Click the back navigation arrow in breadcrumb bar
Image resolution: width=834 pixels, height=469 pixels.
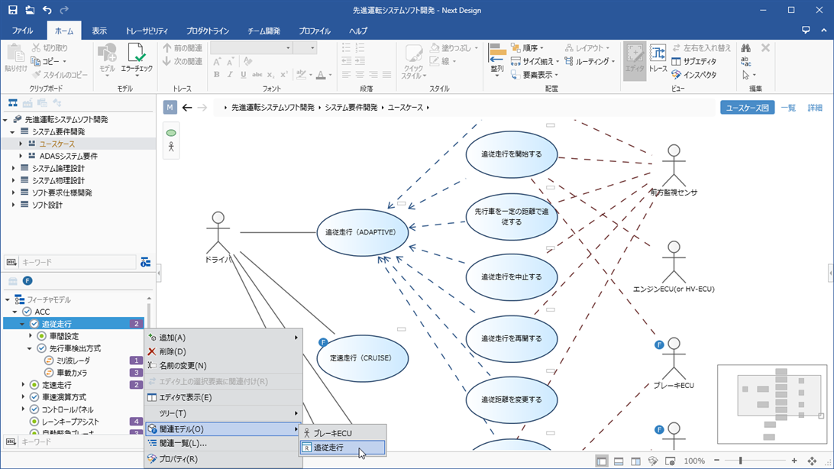click(187, 108)
